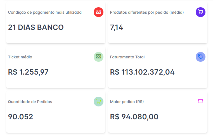Click the 90.052 order count value
The image size is (213, 138).
20,117
